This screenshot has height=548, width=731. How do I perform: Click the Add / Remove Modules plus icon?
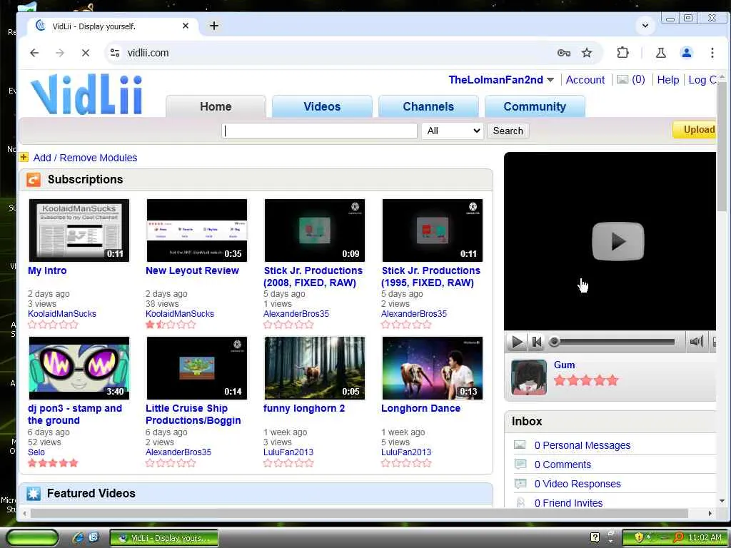[x=24, y=158]
